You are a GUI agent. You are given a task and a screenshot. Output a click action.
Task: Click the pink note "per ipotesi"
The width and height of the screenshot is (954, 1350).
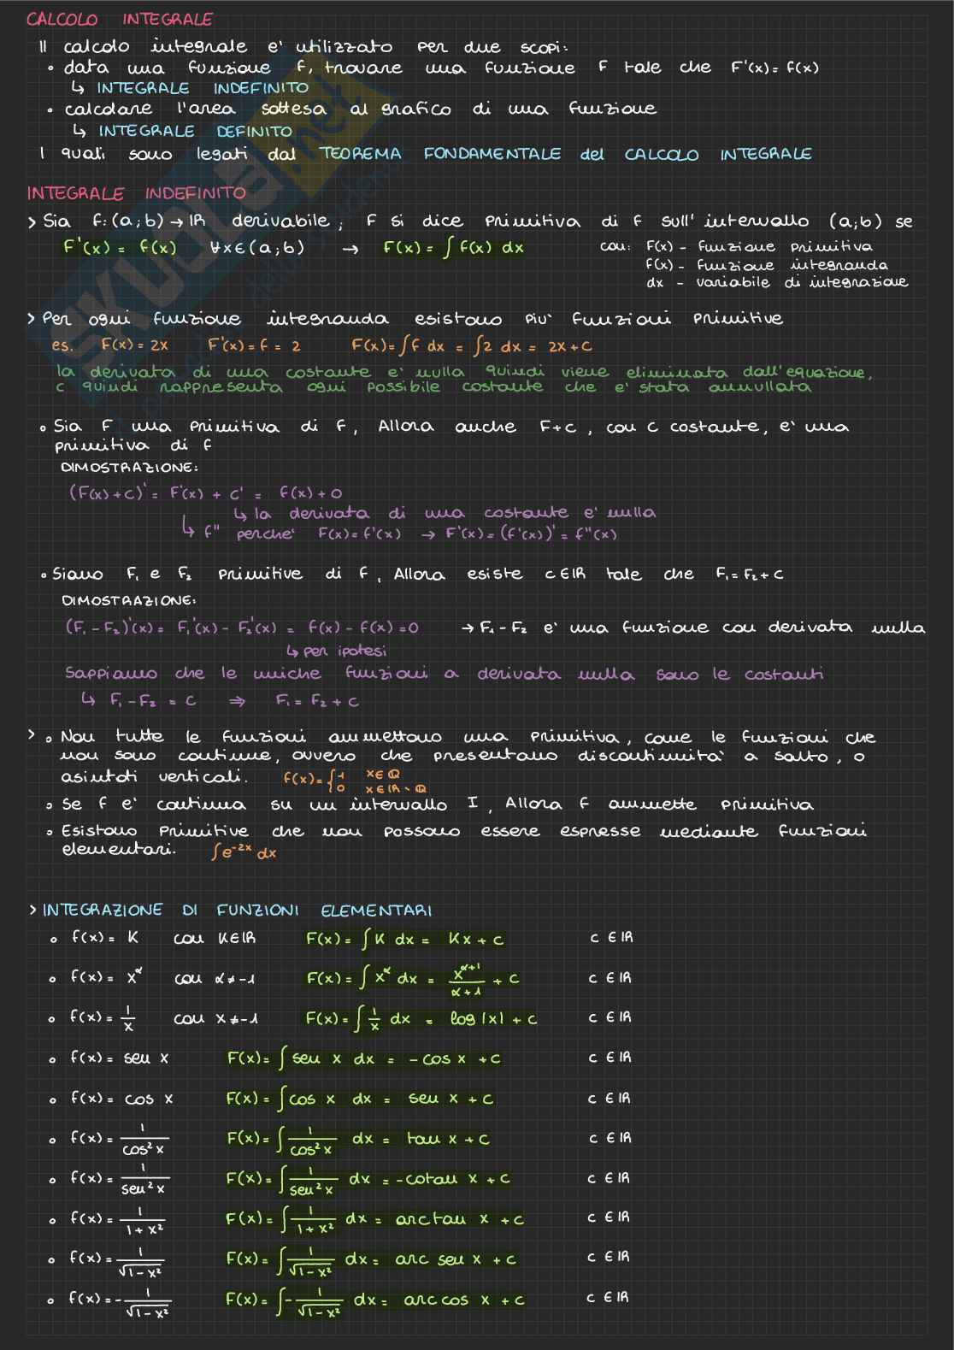pyautogui.click(x=344, y=651)
